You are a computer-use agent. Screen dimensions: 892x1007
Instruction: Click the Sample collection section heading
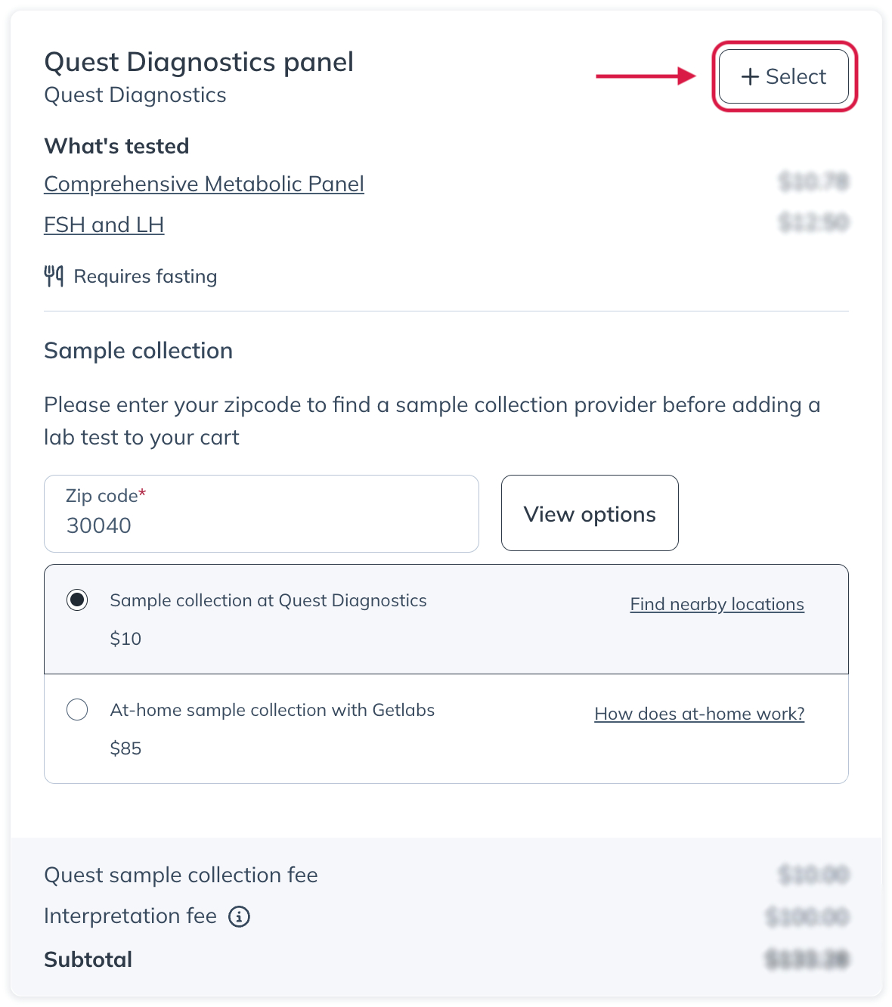click(138, 350)
